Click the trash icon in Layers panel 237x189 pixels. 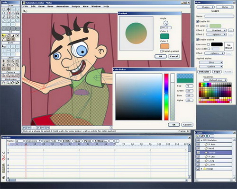pos(207,136)
